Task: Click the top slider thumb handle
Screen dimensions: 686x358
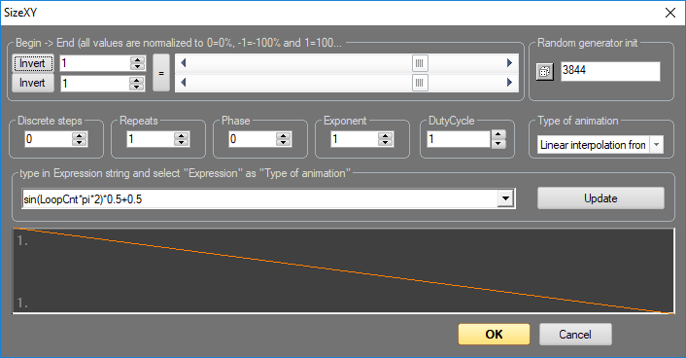Action: pyautogui.click(x=420, y=63)
